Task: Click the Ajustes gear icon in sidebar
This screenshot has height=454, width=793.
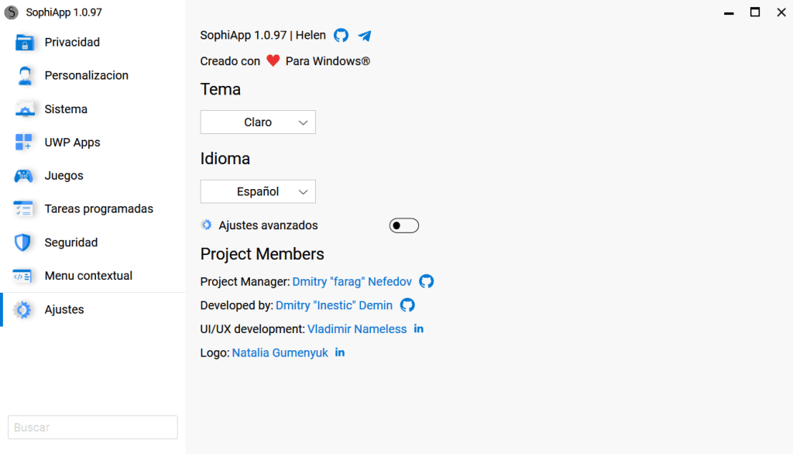Action: pos(22,310)
